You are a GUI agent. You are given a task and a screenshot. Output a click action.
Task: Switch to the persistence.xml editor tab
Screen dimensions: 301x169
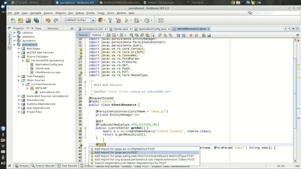tap(93, 29)
